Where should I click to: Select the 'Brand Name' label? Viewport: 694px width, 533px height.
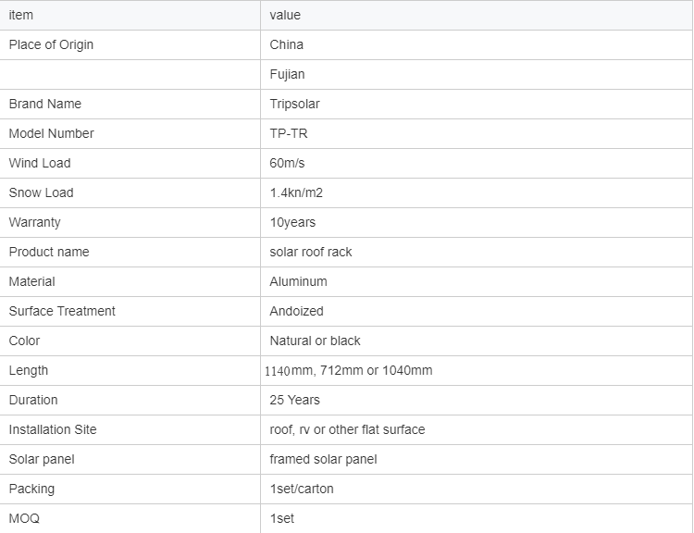[x=45, y=104]
